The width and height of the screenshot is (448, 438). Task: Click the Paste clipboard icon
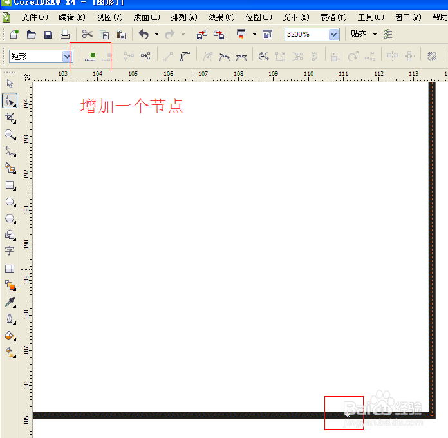[121, 35]
